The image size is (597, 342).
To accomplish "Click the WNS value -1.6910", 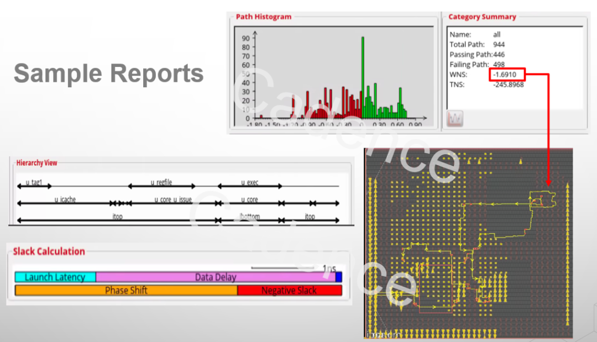I will click(x=505, y=75).
